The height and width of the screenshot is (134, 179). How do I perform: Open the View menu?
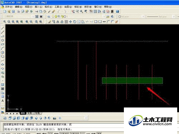click(x=29, y=7)
